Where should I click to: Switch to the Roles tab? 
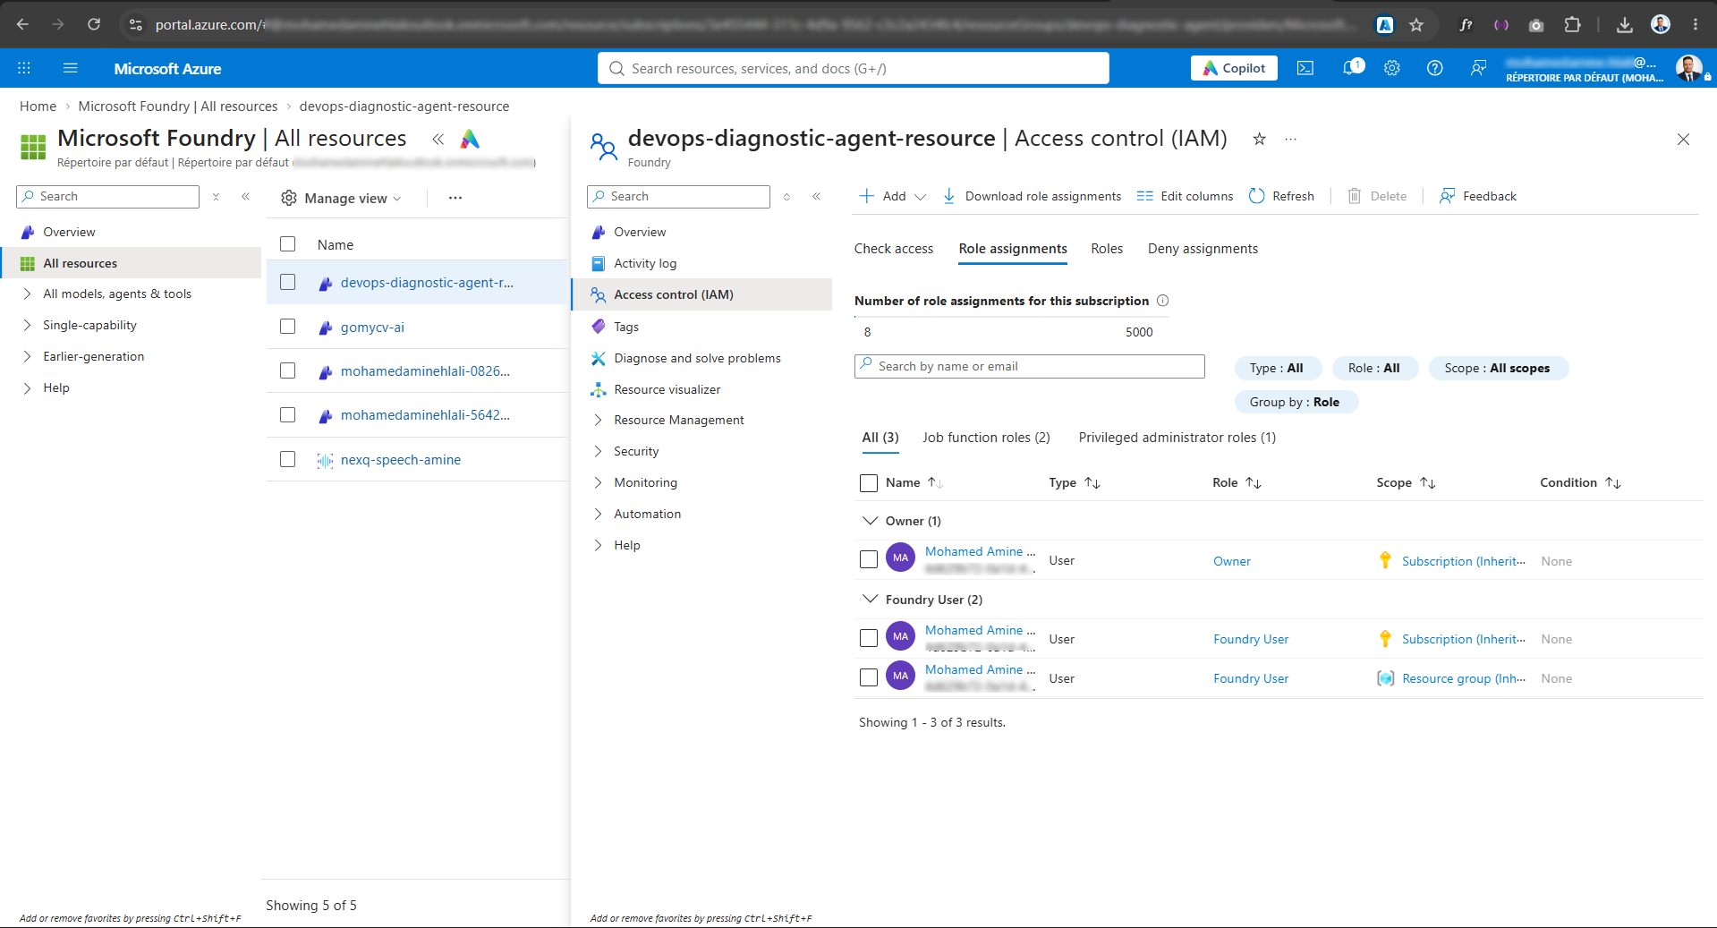click(1107, 249)
